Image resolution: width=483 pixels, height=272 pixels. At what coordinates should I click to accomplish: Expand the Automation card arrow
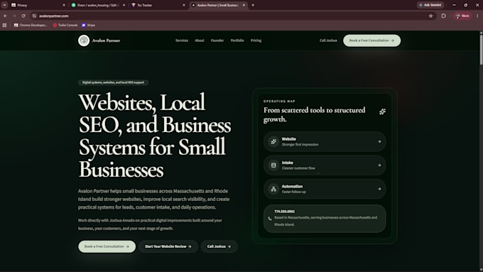point(379,189)
